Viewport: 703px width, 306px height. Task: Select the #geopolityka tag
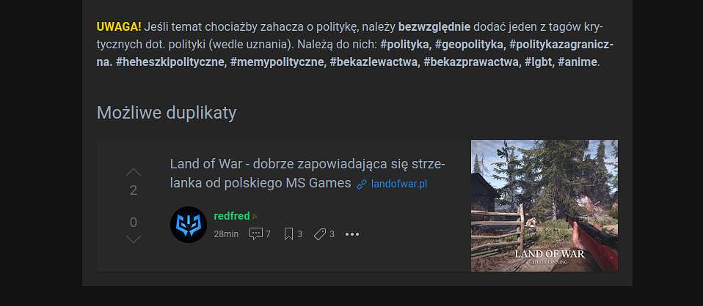470,45
